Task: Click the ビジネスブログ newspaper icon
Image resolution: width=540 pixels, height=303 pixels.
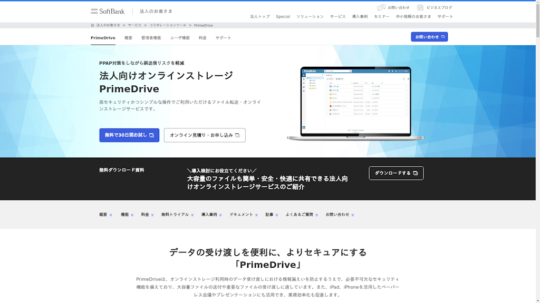Action: 419,7
